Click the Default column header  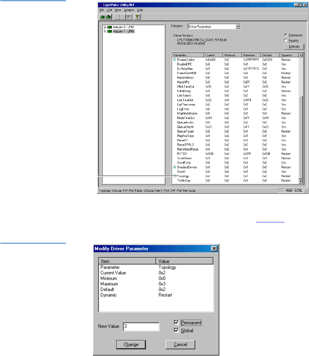270,55
